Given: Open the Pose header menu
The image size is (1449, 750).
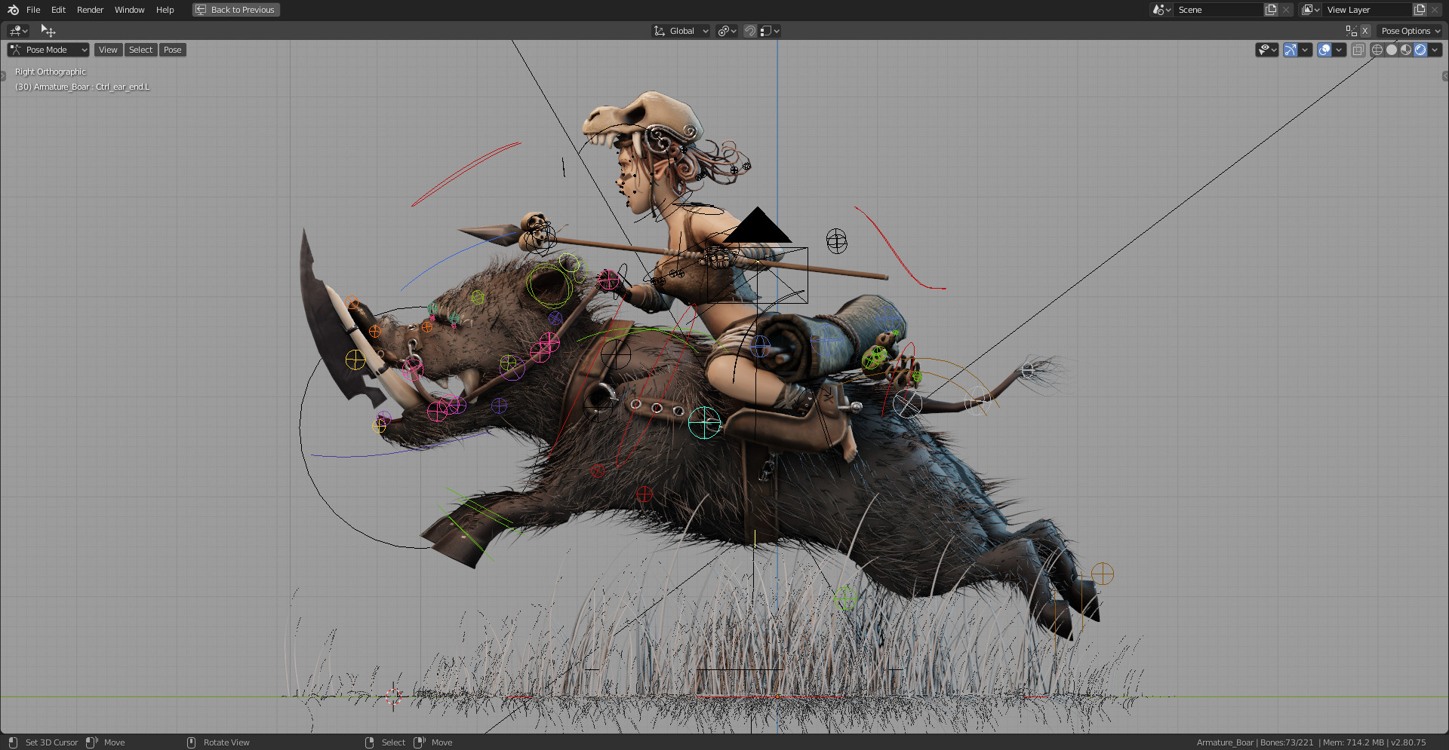Looking at the screenshot, I should pyautogui.click(x=173, y=50).
